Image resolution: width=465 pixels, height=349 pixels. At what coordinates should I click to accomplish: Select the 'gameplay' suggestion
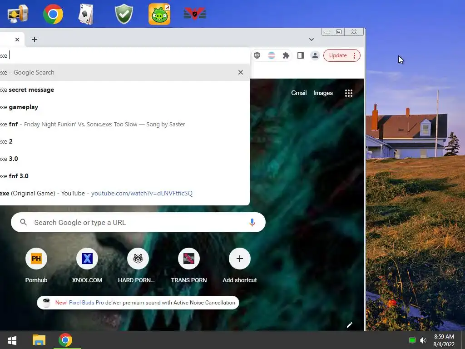[124, 107]
